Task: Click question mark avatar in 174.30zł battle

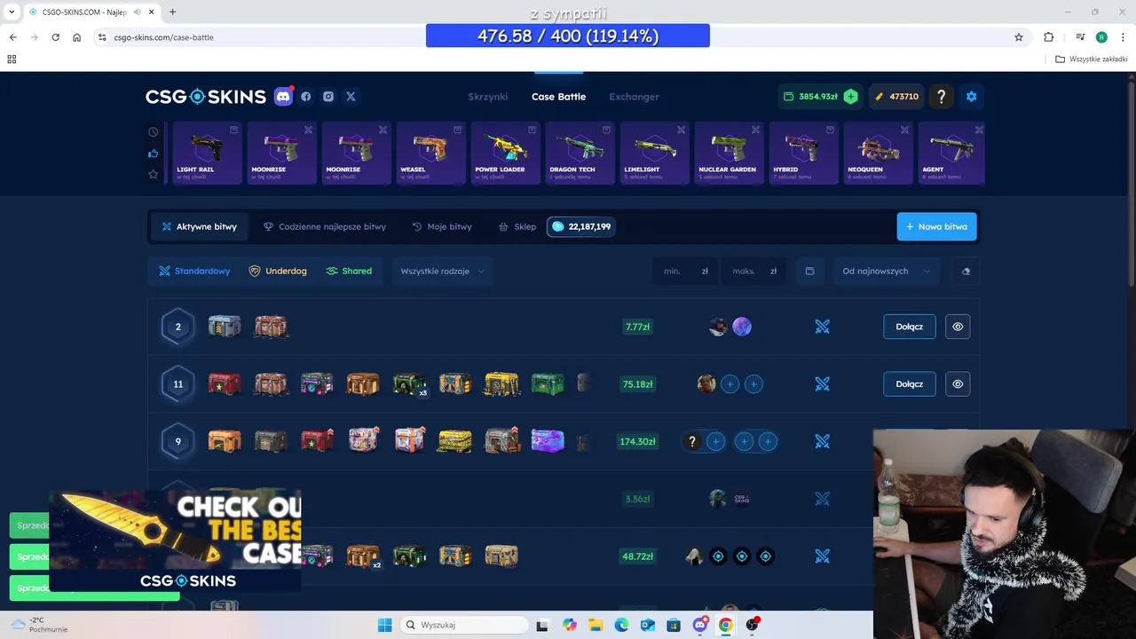Action: coord(692,442)
